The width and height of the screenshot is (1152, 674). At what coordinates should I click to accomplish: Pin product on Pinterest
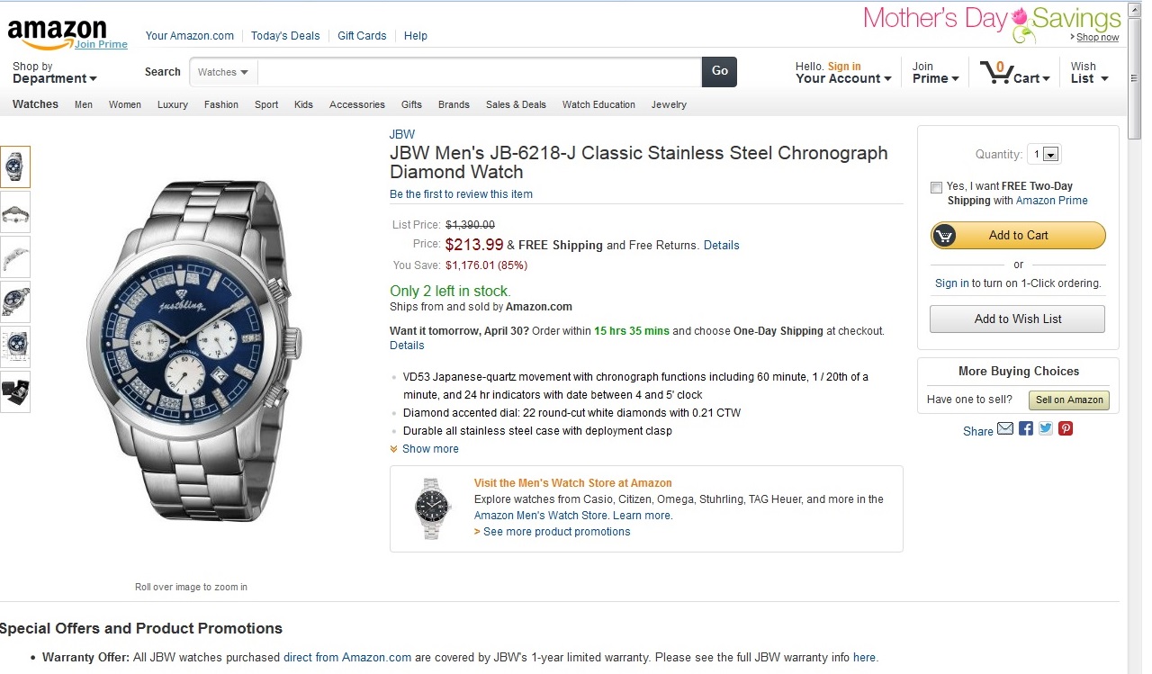tap(1066, 428)
